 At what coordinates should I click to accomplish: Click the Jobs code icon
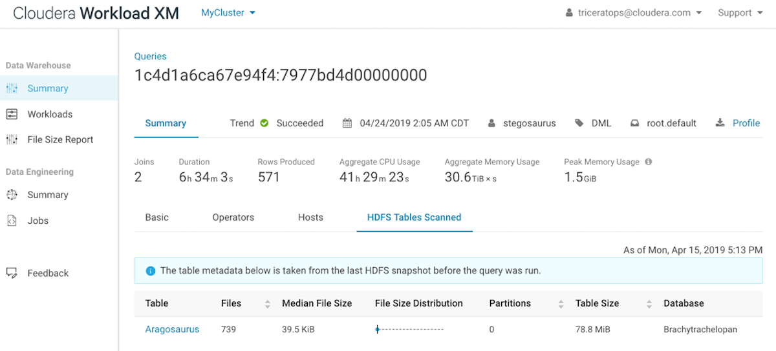pyautogui.click(x=12, y=221)
